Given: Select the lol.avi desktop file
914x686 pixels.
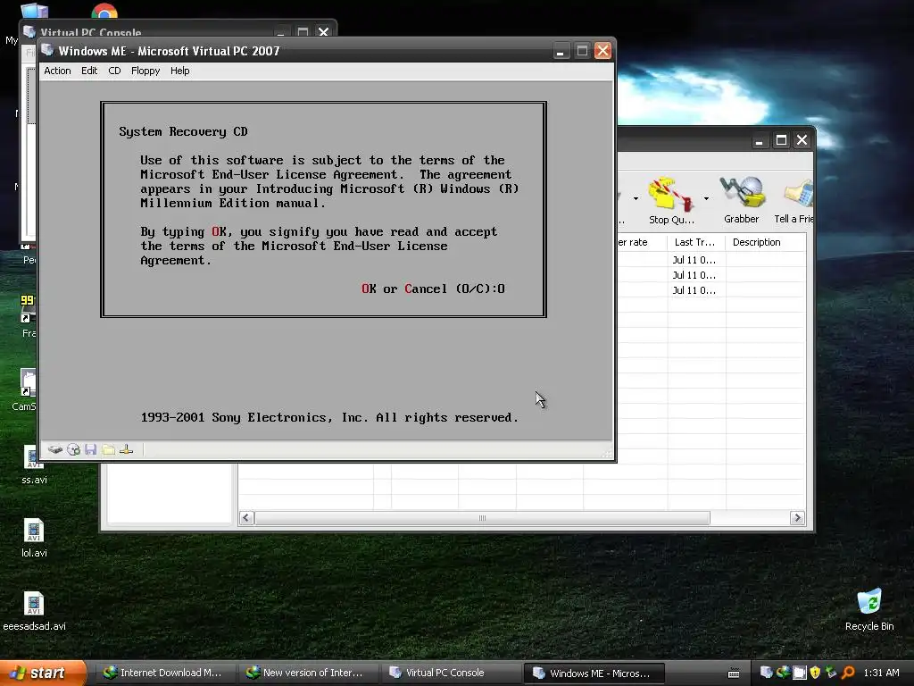Looking at the screenshot, I should pyautogui.click(x=34, y=538).
